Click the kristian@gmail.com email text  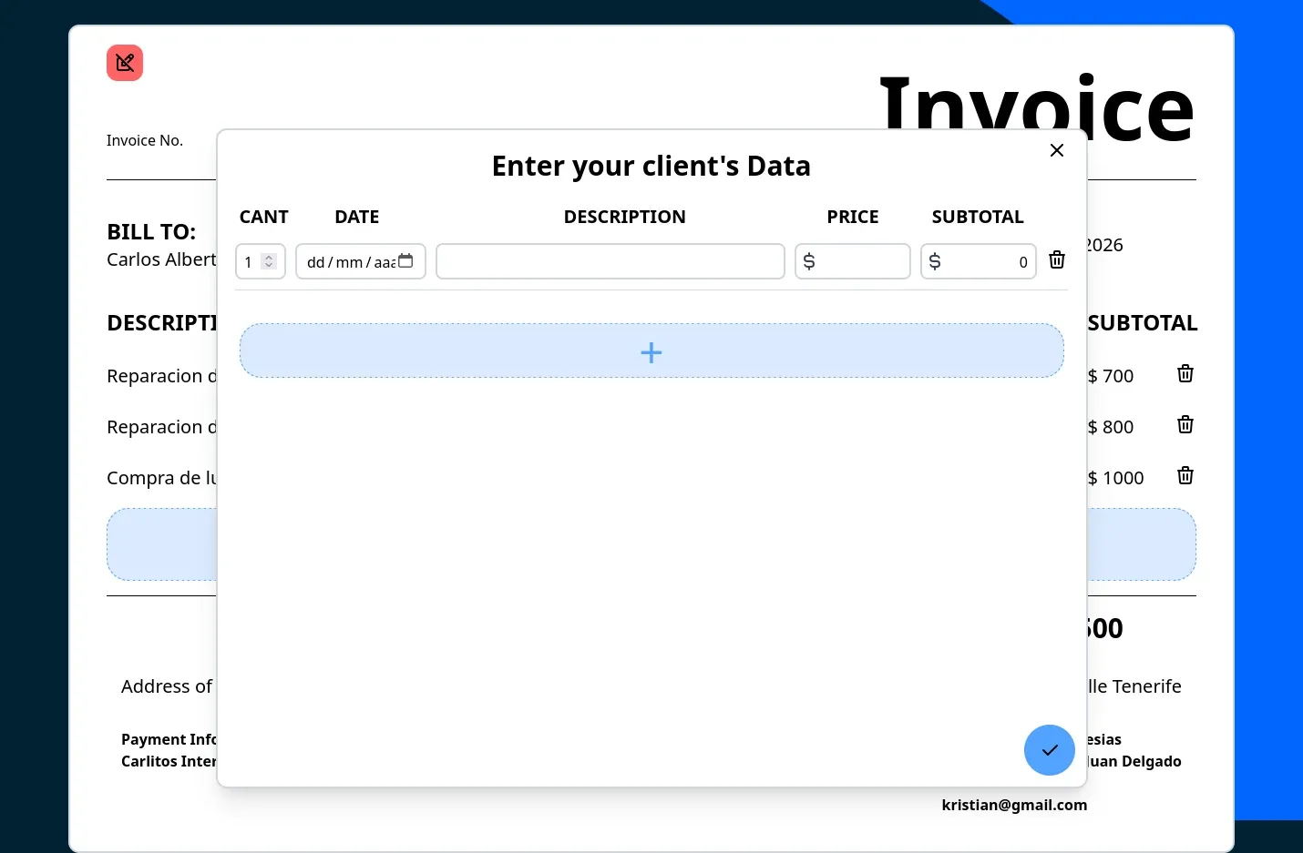point(1013,805)
